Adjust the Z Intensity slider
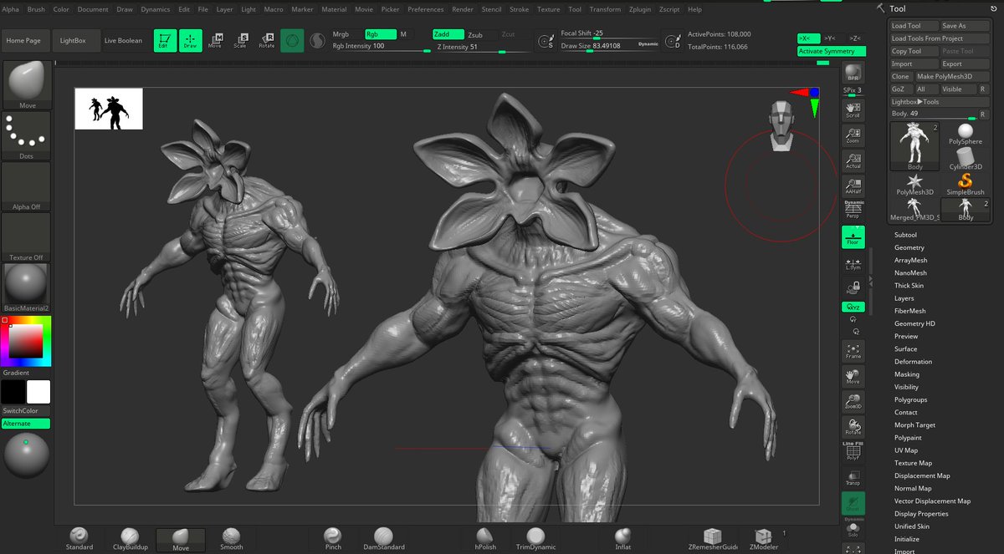 click(482, 47)
